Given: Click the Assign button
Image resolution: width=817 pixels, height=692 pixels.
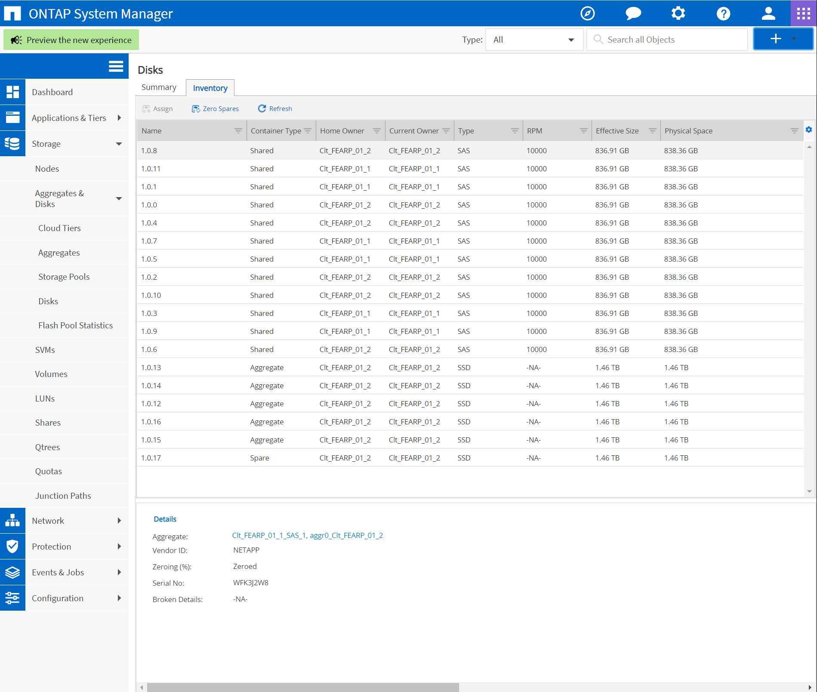Looking at the screenshot, I should pyautogui.click(x=157, y=108).
